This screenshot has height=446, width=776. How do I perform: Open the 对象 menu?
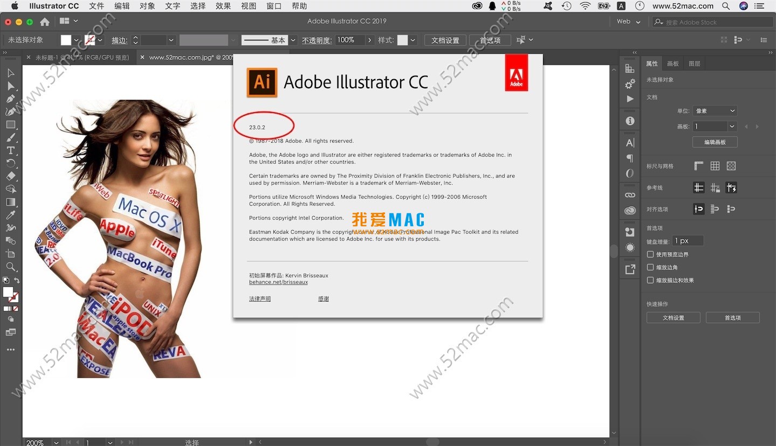(147, 6)
